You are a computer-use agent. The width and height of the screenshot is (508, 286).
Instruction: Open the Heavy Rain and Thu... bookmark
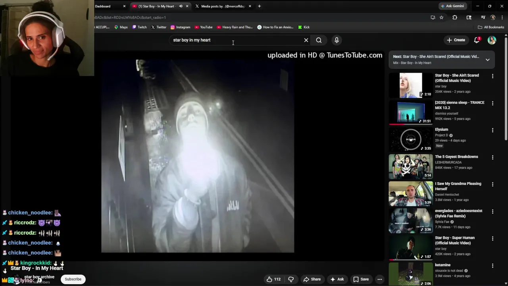235,27
